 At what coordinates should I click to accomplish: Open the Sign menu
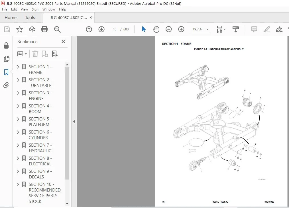pos(35,9)
